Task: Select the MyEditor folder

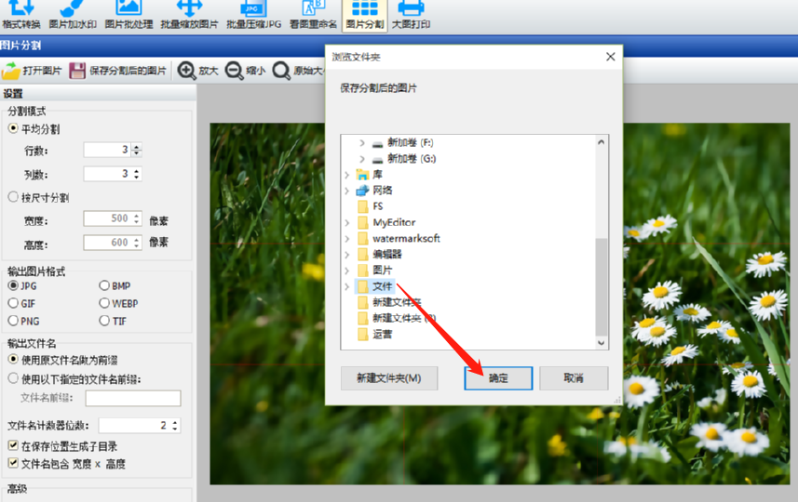Action: coord(386,222)
